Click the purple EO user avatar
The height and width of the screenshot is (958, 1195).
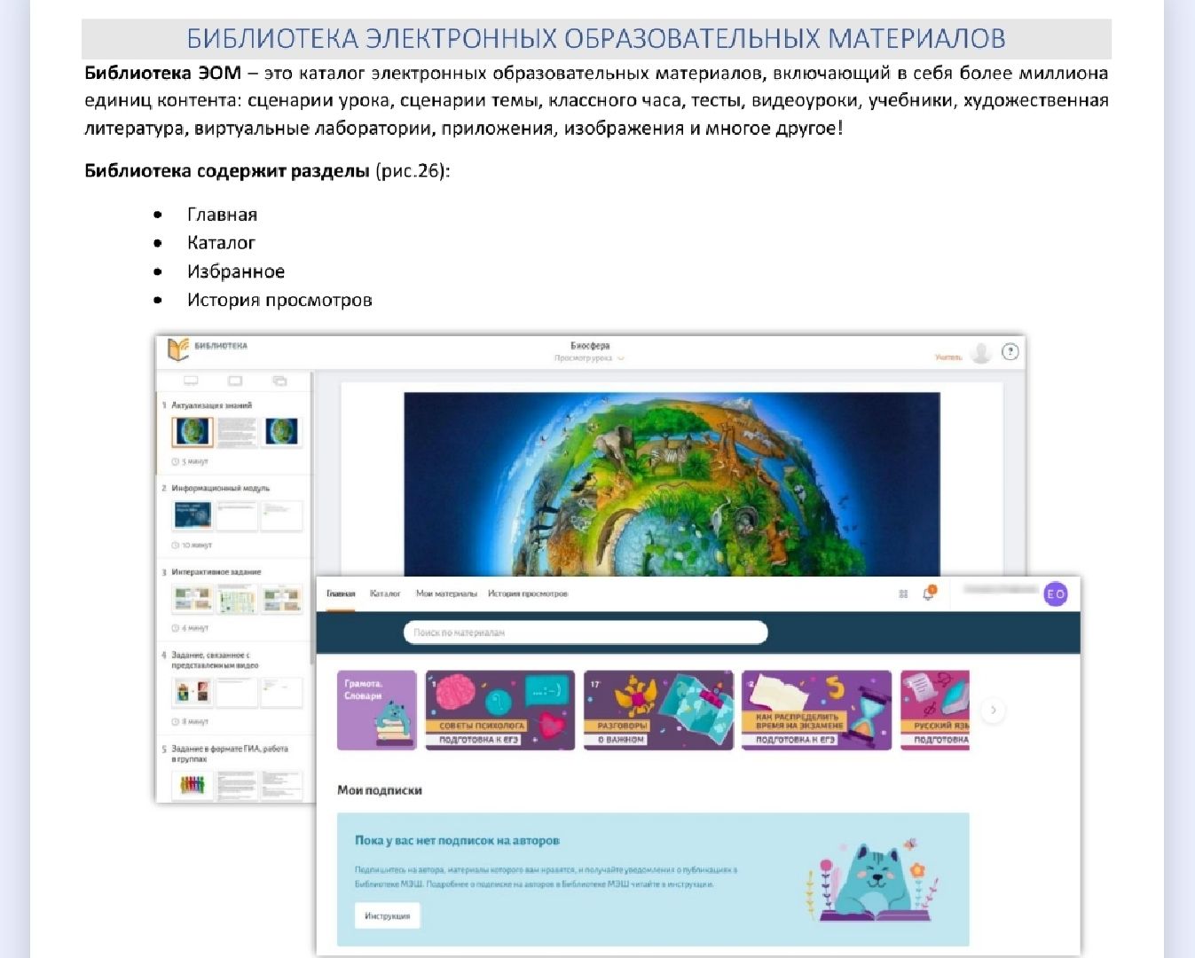[x=1055, y=594]
